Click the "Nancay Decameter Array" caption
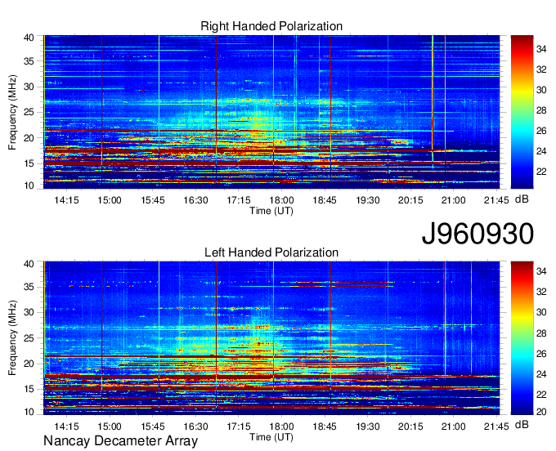 tap(120, 440)
